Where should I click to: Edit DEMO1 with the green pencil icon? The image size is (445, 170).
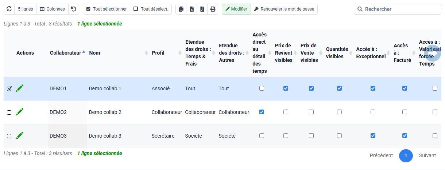20,88
